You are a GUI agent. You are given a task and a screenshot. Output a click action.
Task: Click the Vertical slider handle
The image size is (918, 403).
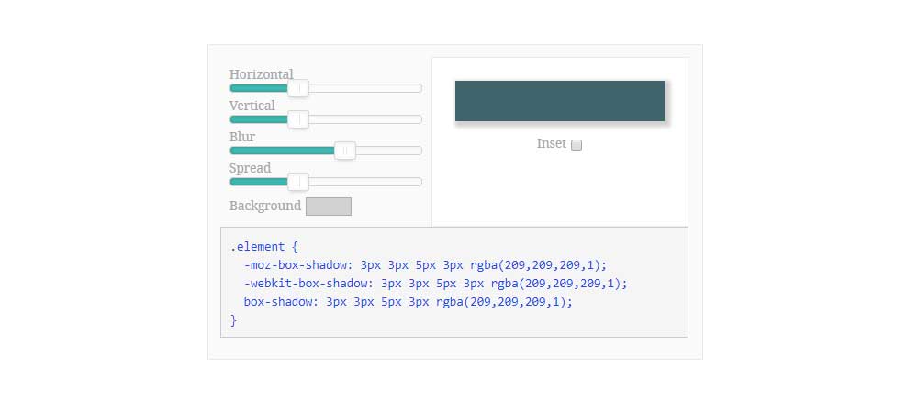pos(298,119)
